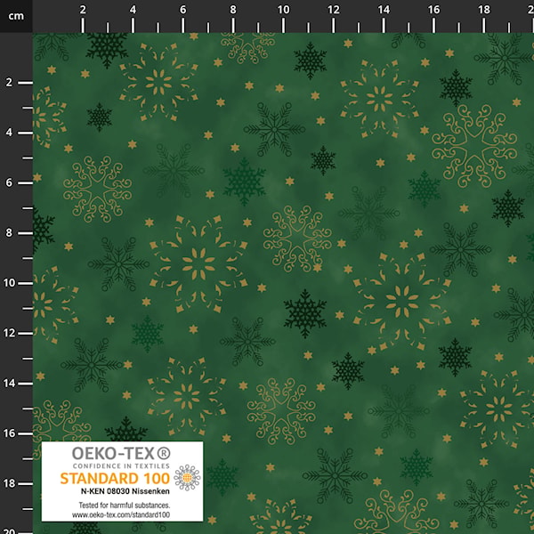
Task: Click the OEKO-TEX logo wordmark
Action: click(121, 453)
